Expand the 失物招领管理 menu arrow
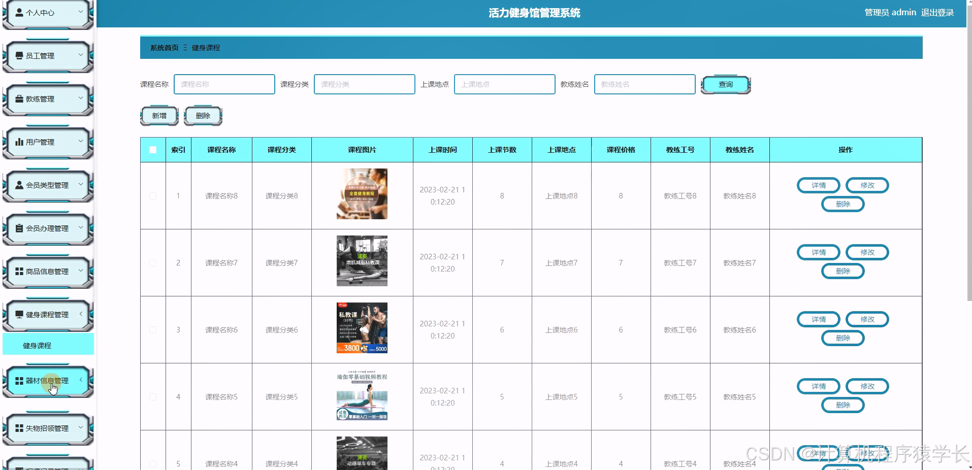 click(80, 427)
